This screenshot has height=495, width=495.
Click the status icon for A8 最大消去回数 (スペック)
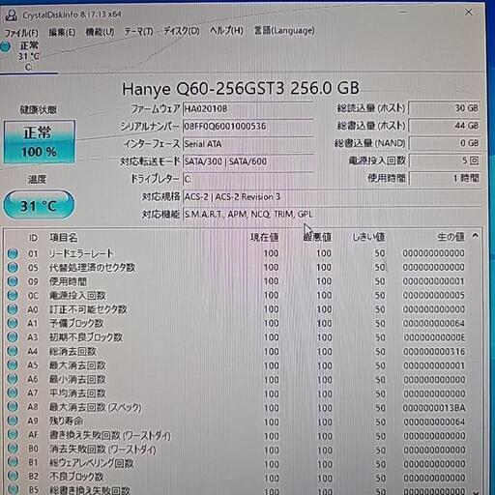click(13, 407)
